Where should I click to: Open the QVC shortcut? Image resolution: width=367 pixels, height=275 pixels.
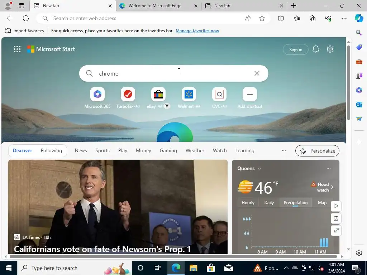pos(219,98)
